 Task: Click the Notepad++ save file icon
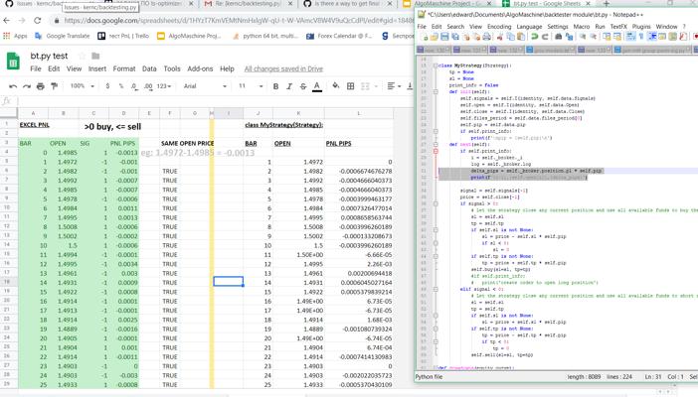(444, 37)
